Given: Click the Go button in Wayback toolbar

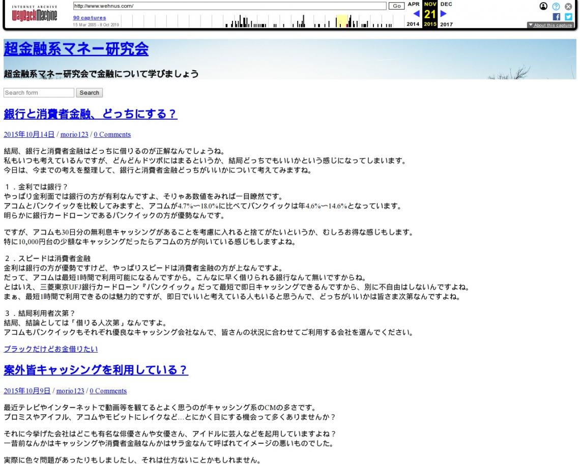Looking at the screenshot, I should (x=396, y=6).
